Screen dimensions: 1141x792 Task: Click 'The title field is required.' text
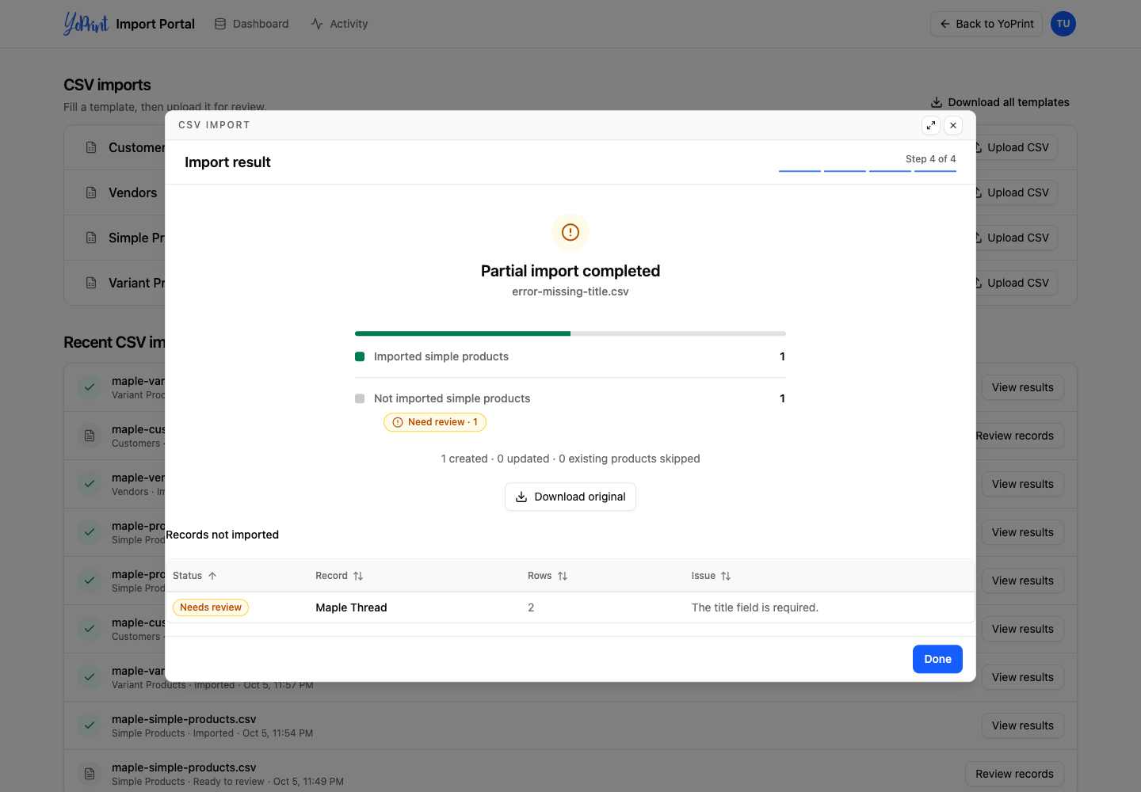(755, 607)
